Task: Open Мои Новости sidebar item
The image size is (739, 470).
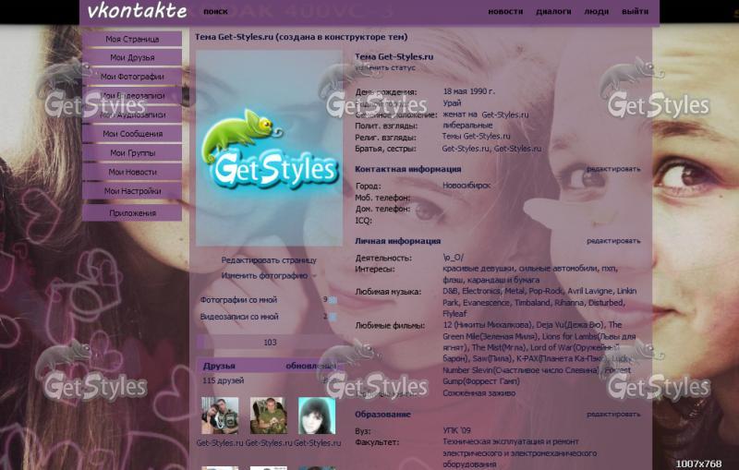Action: 132,172
